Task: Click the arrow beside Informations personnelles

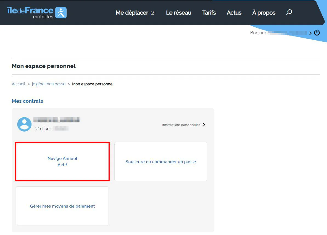Action: click(204, 124)
